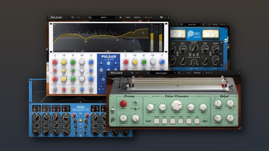Viewport: 269px width, 151px height.
Task: Go to previous preset in Mu compressor
Action: 181,24
